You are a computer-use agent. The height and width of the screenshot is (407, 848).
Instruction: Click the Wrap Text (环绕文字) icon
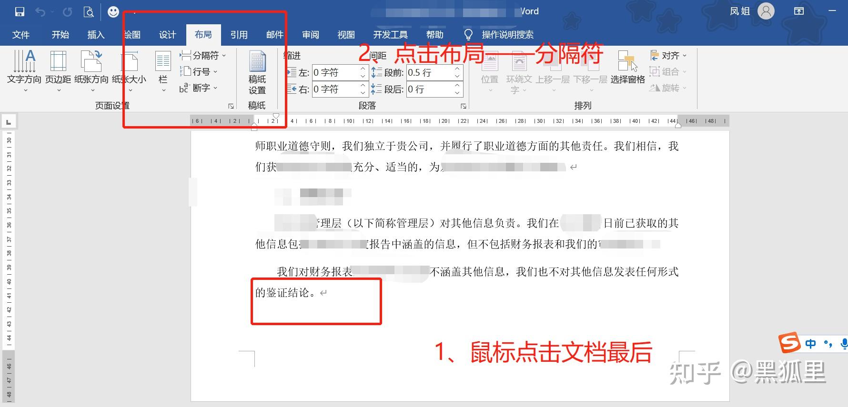tap(519, 72)
